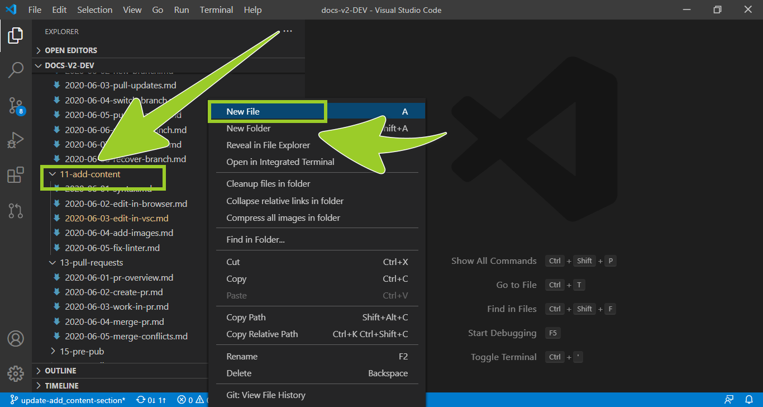The image size is (763, 407).
Task: Collapse the 13-pull-requests folder
Action: coord(92,263)
